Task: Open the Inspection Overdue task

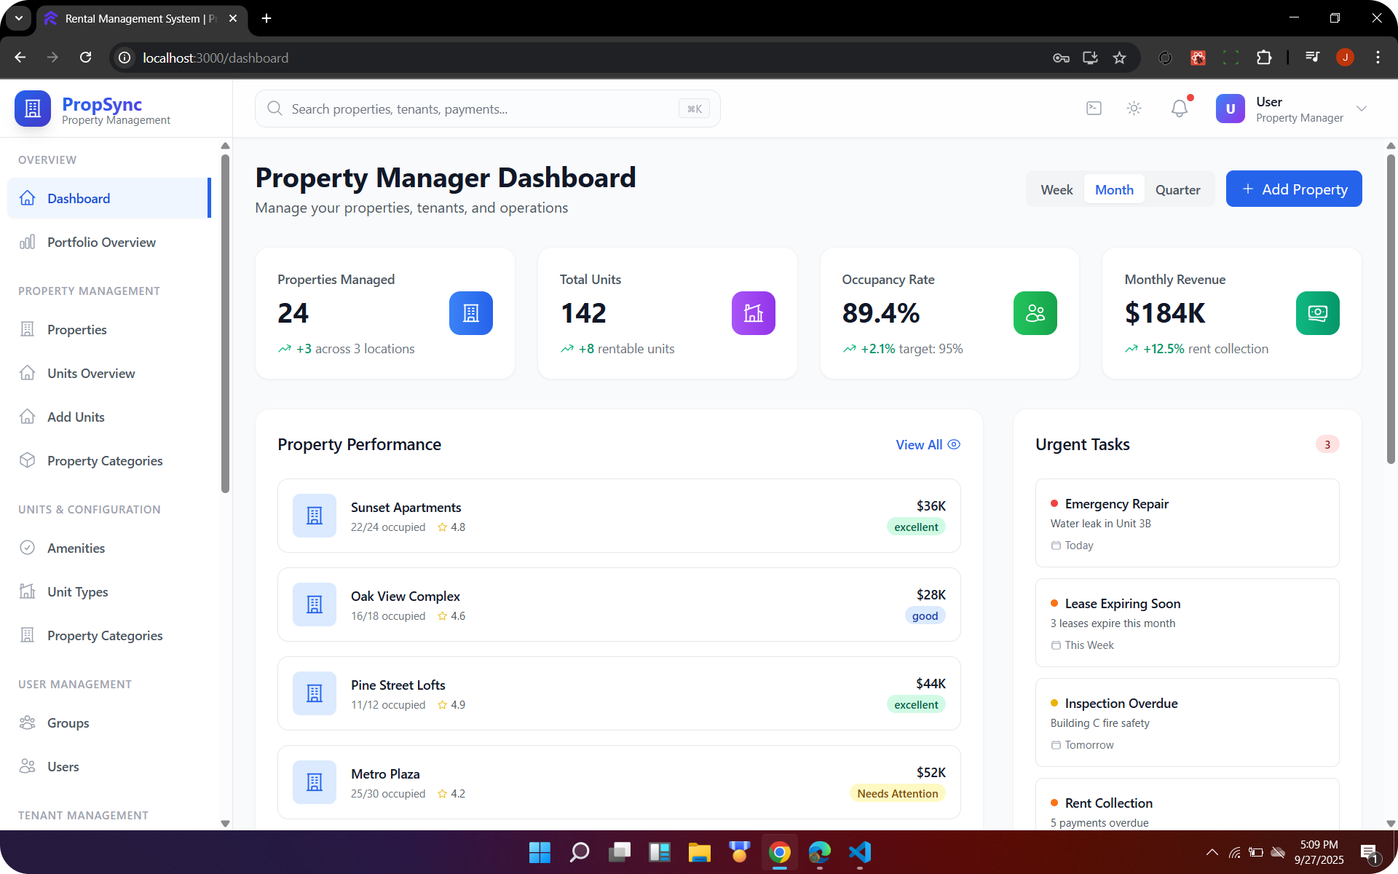Action: tap(1187, 723)
